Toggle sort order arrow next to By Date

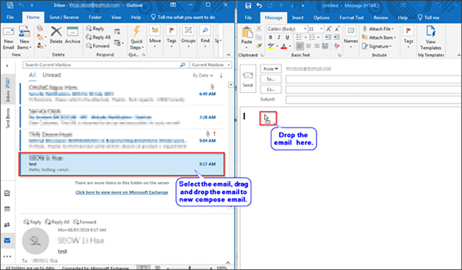[x=221, y=76]
